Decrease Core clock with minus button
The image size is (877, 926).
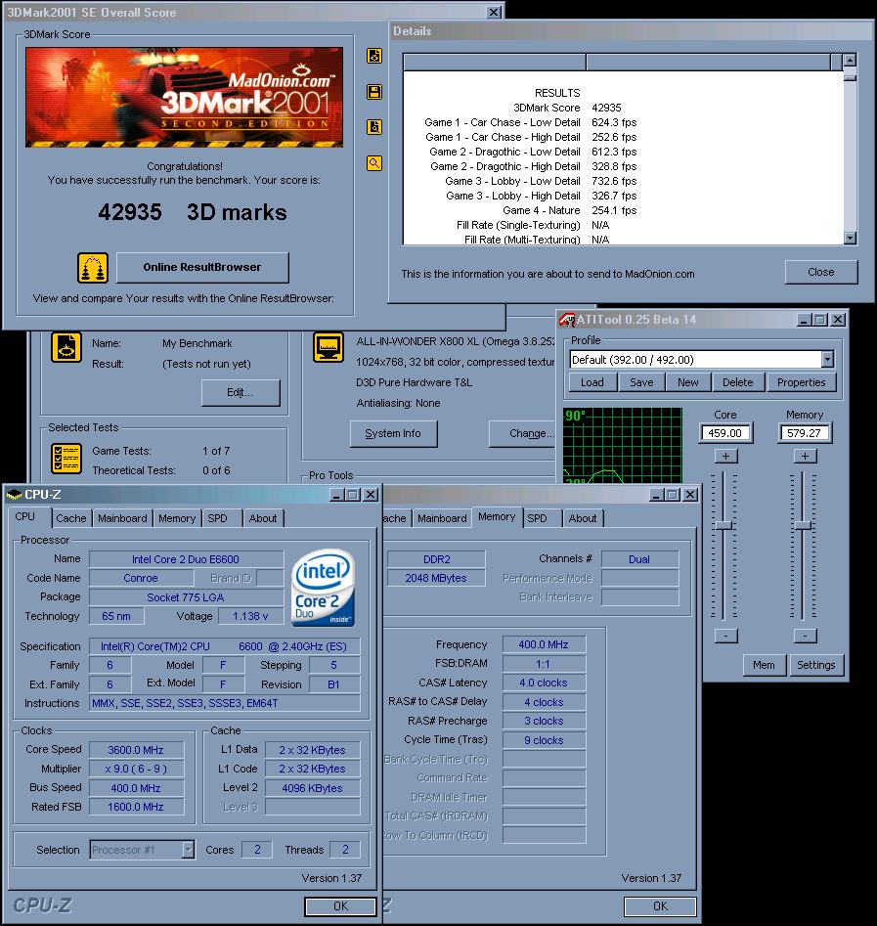point(725,636)
